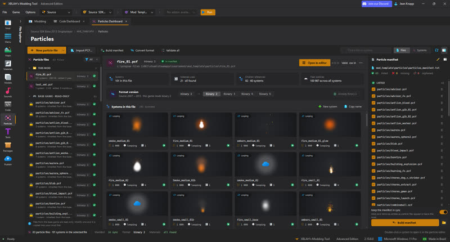Open the Publish section in sidebar
450x242 pixels.
8,161
